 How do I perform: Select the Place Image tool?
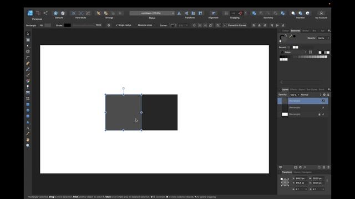(x=28, y=93)
